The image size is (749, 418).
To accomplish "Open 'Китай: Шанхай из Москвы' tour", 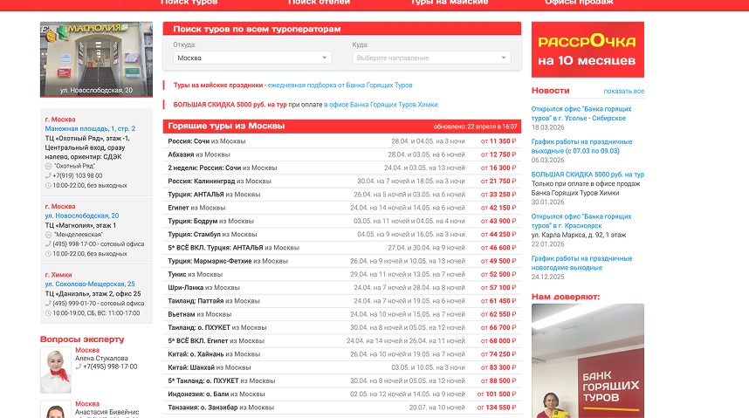I will (342, 368).
